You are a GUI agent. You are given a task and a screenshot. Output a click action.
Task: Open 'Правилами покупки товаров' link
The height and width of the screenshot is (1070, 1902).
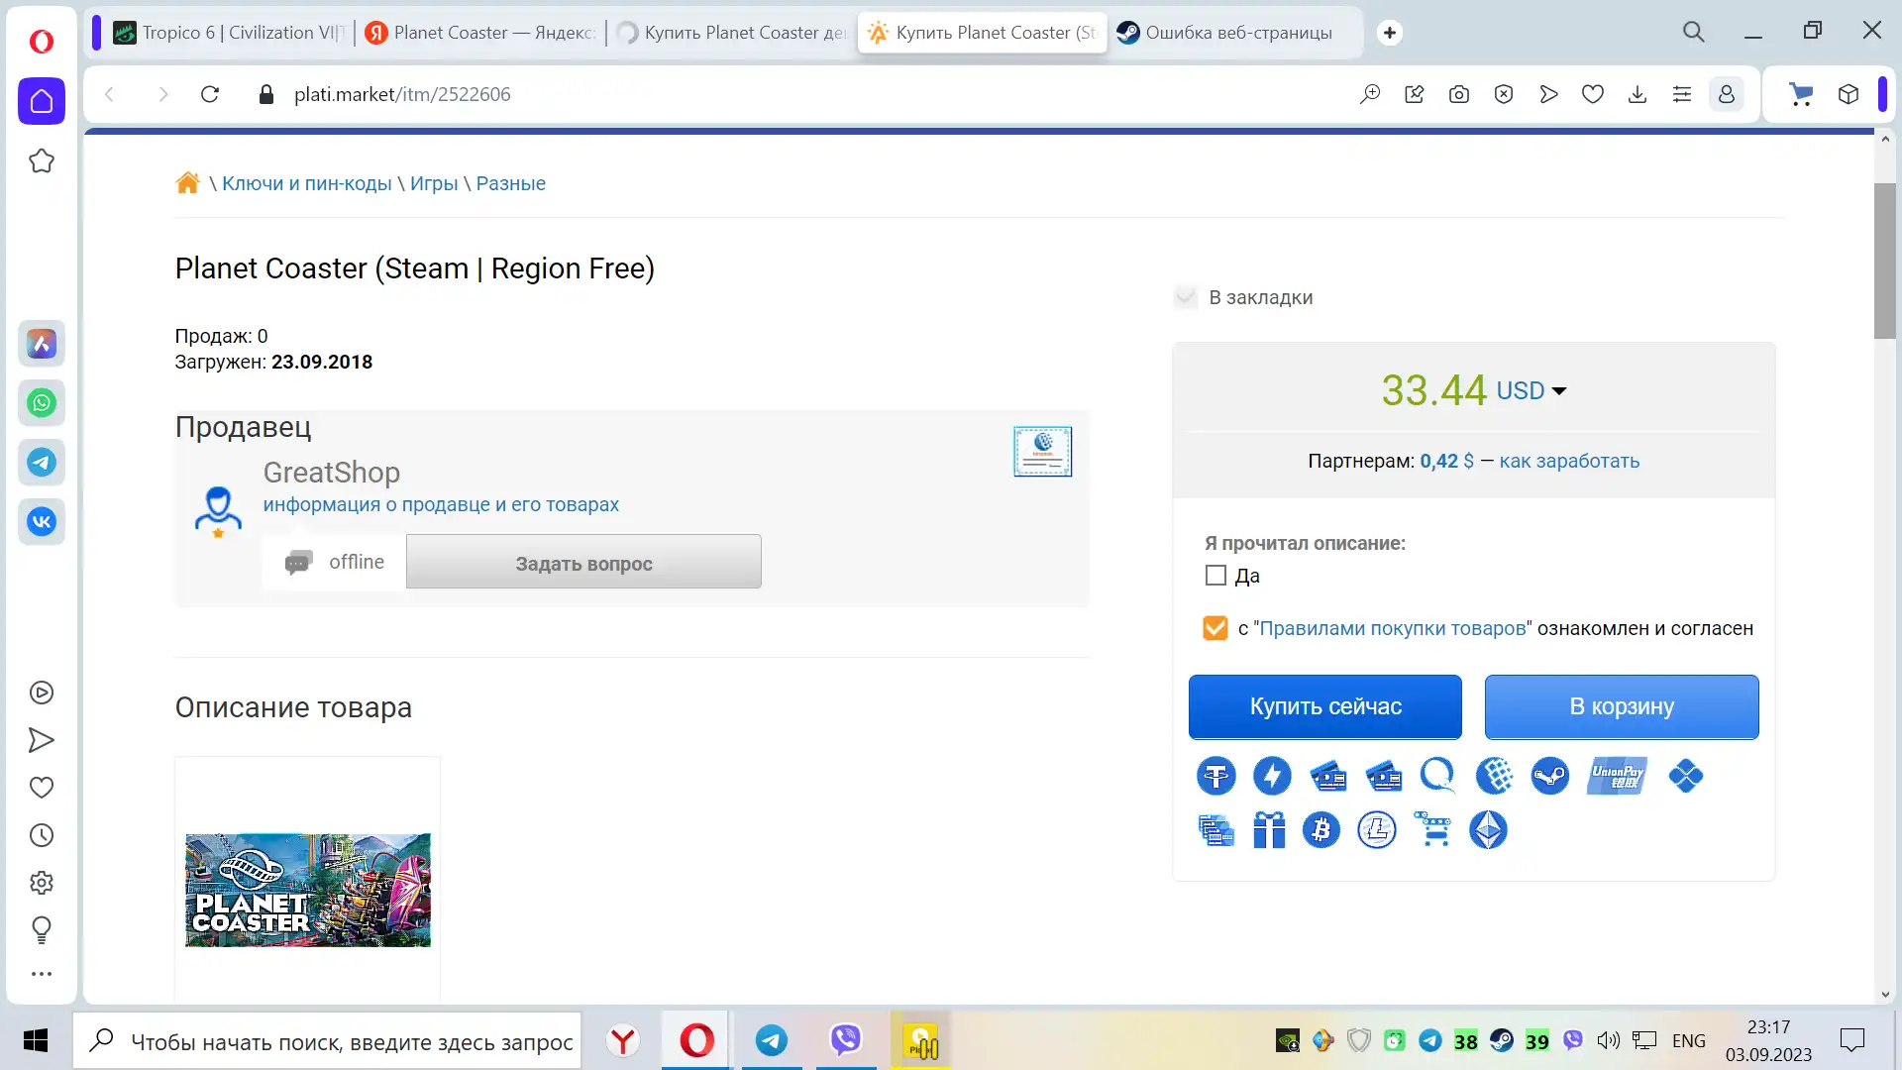click(x=1395, y=628)
